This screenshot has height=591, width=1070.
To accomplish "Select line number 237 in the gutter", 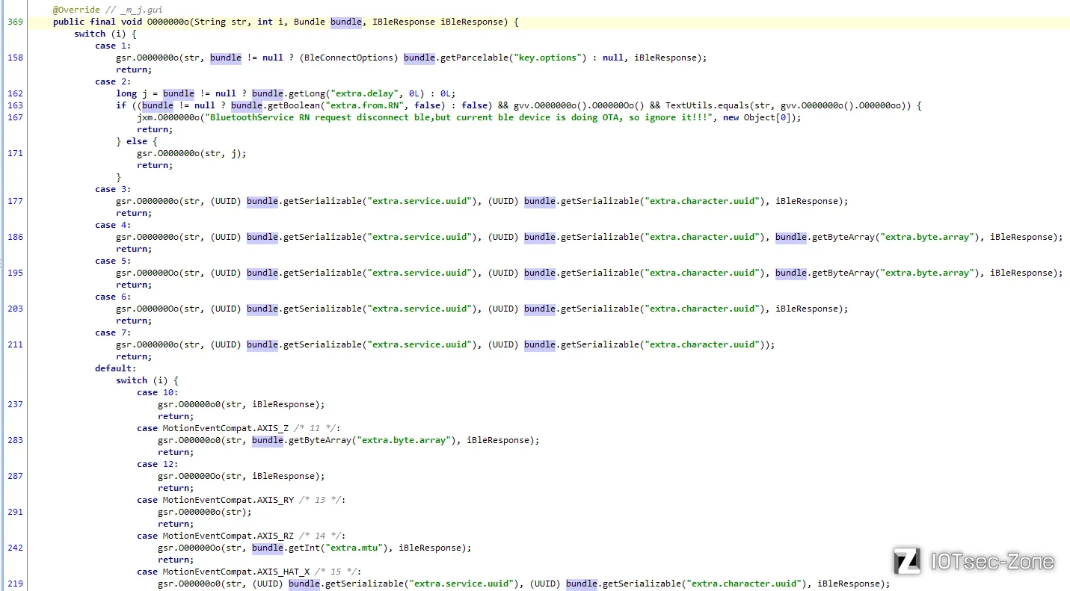I will point(15,404).
